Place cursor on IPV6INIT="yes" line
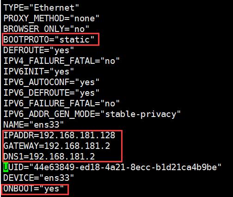 coord(39,72)
